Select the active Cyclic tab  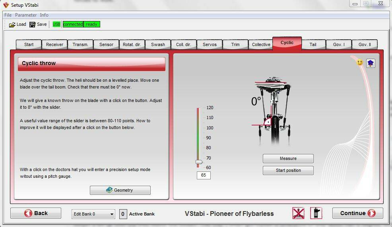[x=287, y=43]
